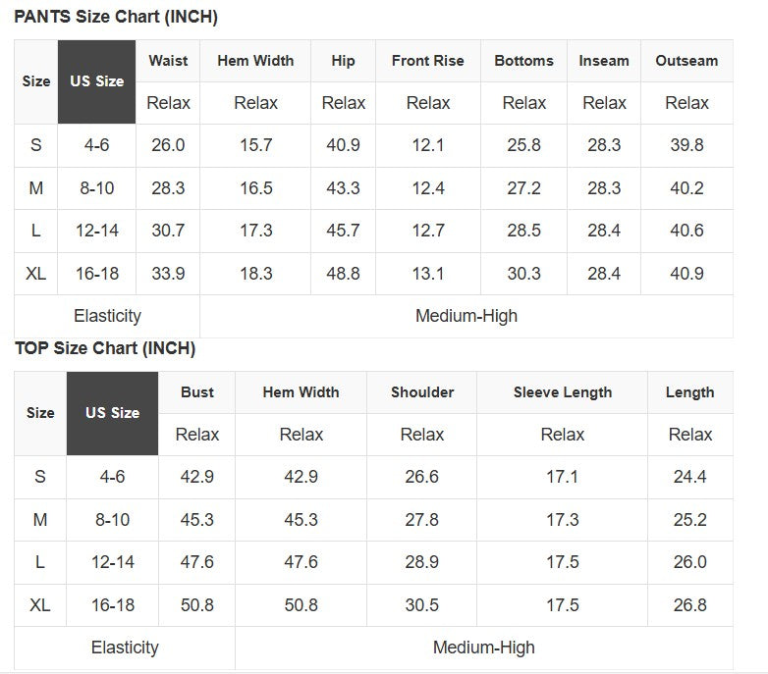768x674 pixels.
Task: Select top M shoulder value 27.8
Action: pyautogui.click(x=421, y=520)
